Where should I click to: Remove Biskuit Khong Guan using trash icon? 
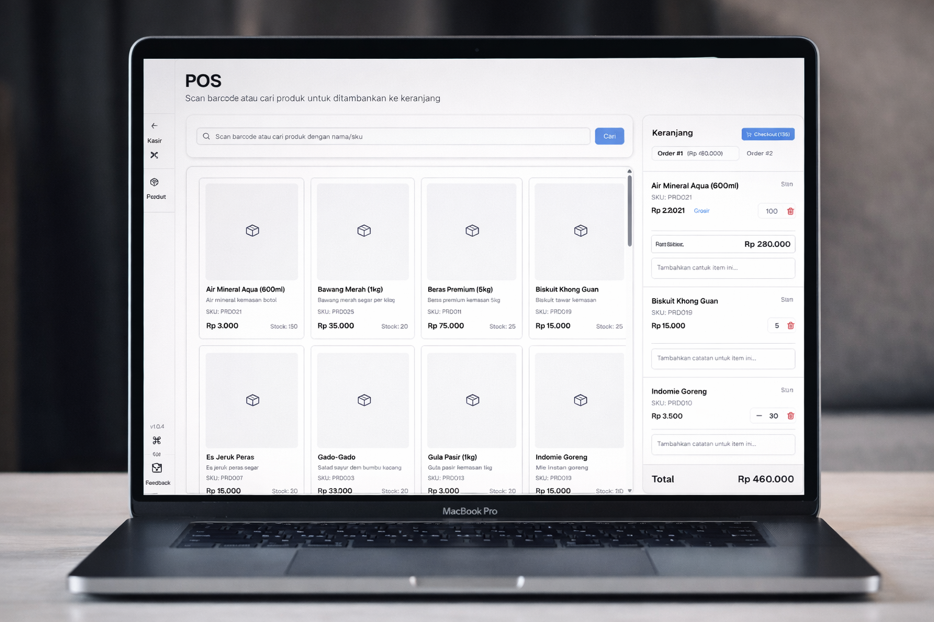[790, 326]
